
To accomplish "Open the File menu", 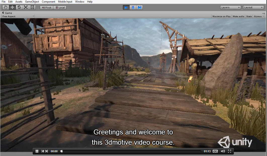I will click(x=4, y=2).
